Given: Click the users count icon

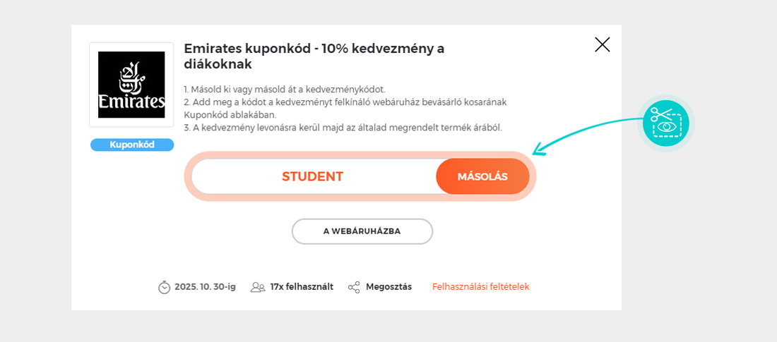Looking at the screenshot, I should [x=258, y=287].
